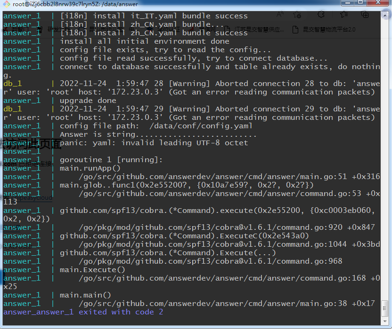The width and height of the screenshot is (392, 329).
Task: Click the faint favorites list icon behind terminal
Action: (x=344, y=15)
